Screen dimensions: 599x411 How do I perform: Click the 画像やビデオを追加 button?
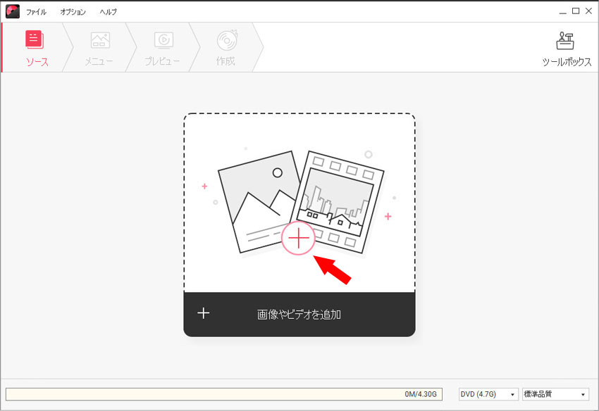click(299, 315)
